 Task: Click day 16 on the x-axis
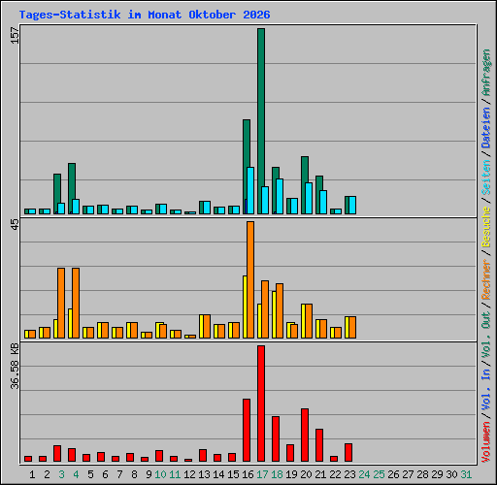click(x=248, y=474)
